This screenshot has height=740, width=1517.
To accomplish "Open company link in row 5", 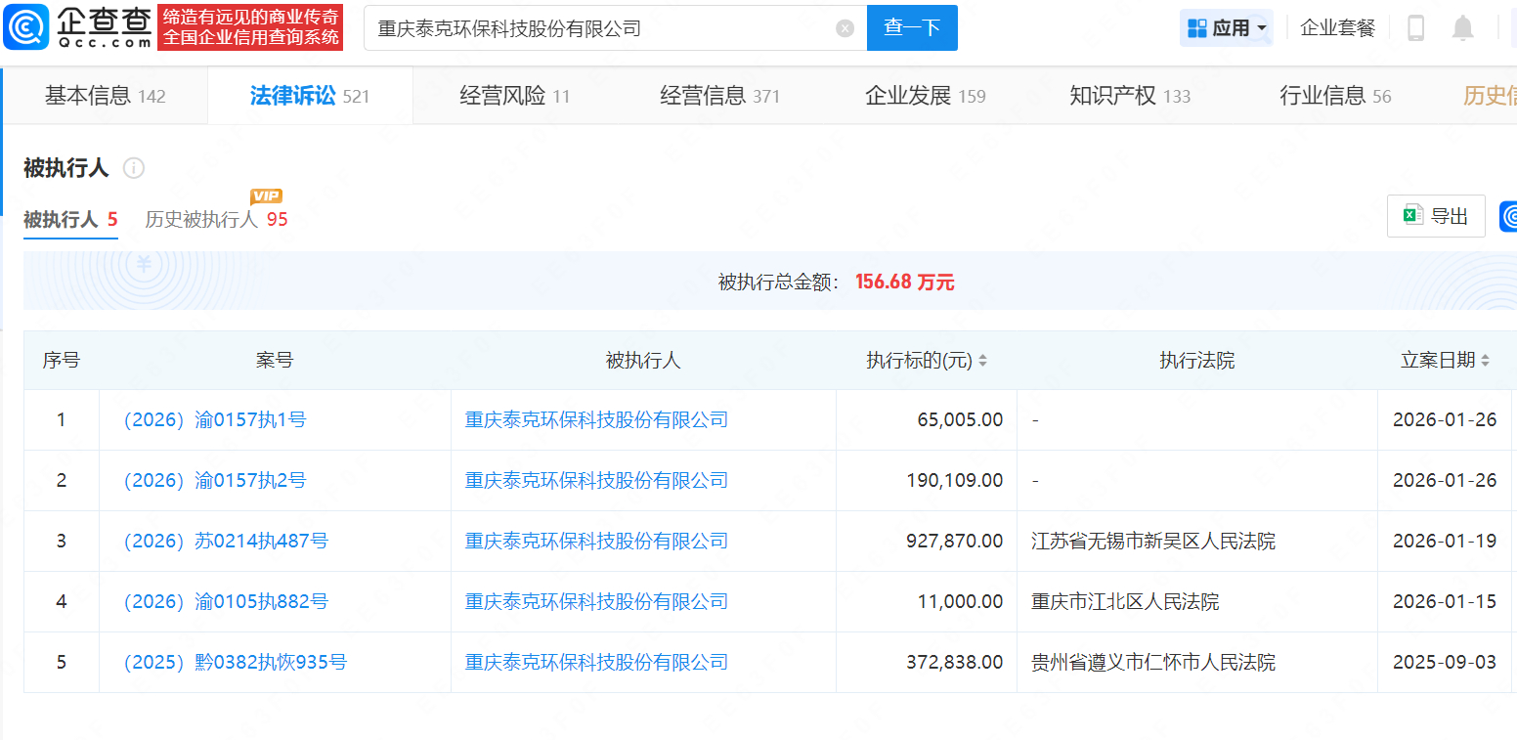I will [596, 663].
